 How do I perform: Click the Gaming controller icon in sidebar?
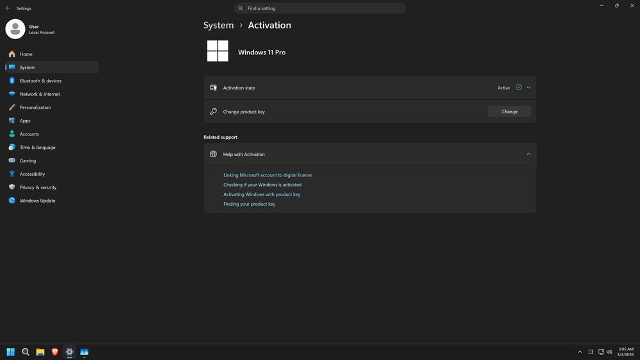point(12,160)
